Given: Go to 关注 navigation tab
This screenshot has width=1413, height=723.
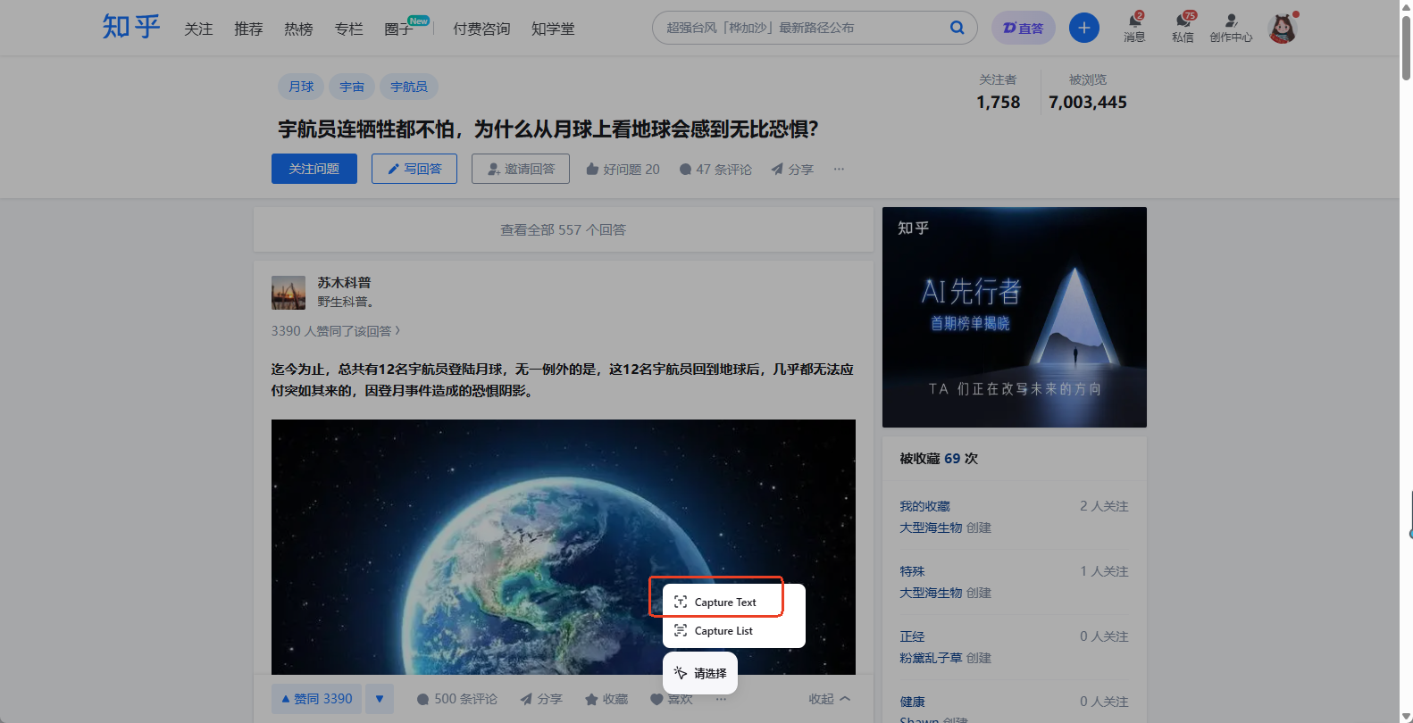Looking at the screenshot, I should click(198, 29).
